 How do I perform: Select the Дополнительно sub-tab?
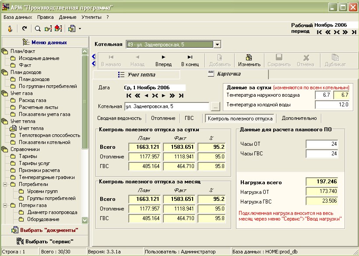[x=299, y=118]
